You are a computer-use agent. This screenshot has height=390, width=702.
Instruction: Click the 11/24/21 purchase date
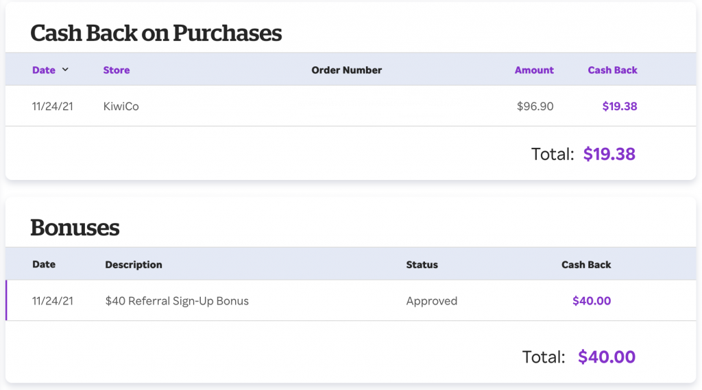52,106
